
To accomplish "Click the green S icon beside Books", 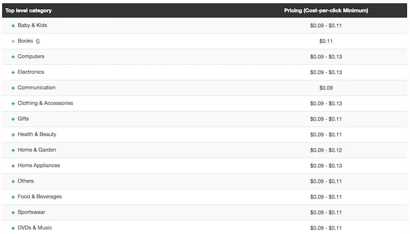I will (x=38, y=41).
